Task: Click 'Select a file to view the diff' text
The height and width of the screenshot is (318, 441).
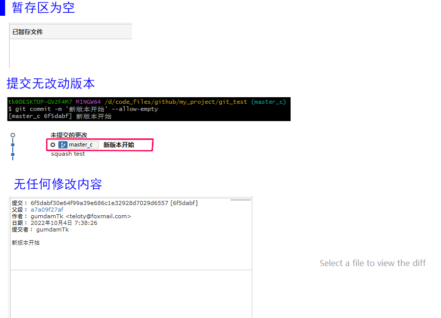Action: click(372, 263)
